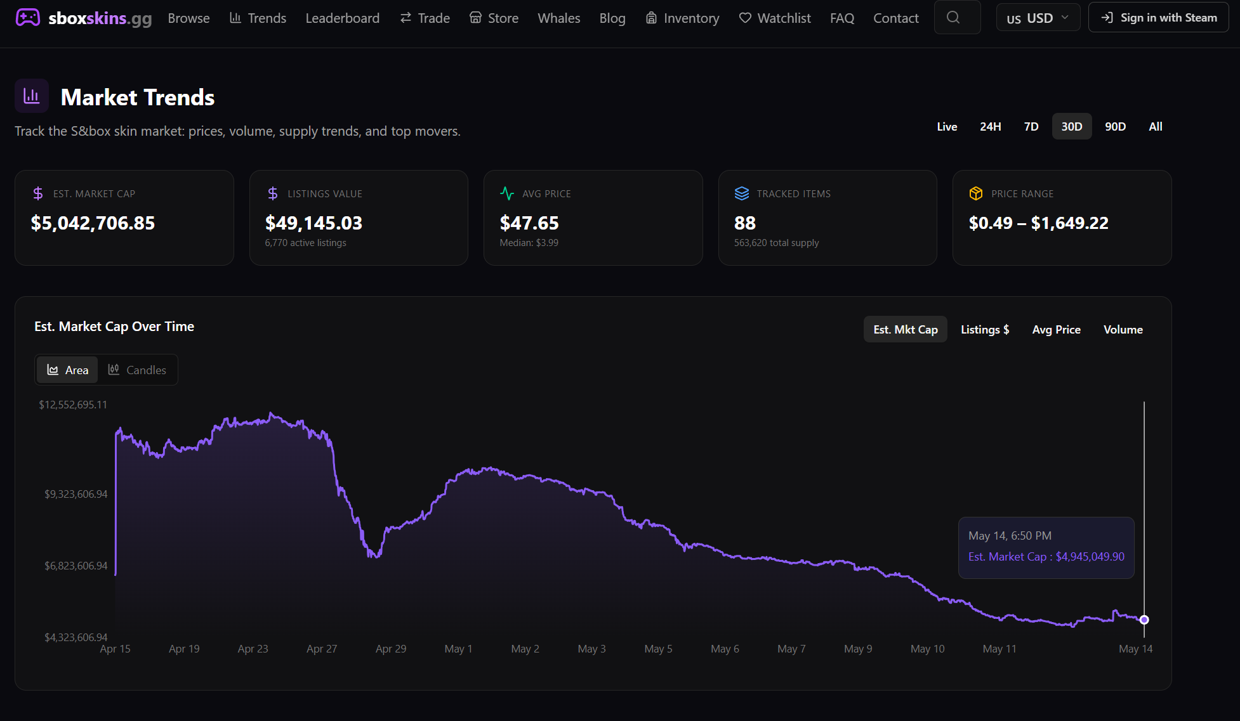
Task: Choose the 90D time range
Action: [x=1115, y=126]
